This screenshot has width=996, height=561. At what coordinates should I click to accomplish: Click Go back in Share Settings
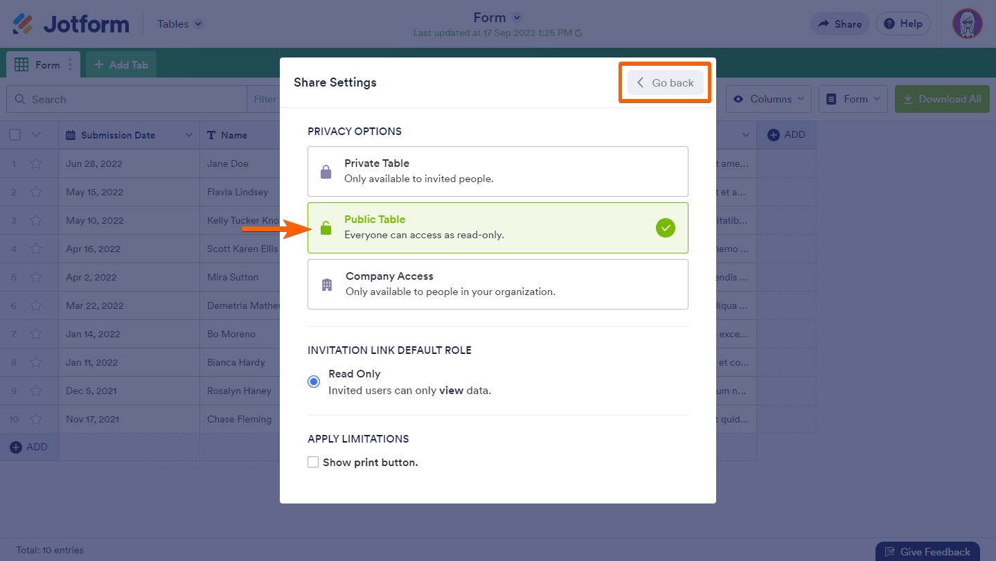(666, 83)
